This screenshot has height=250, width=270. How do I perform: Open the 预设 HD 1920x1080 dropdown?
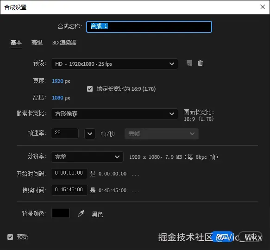114,64
